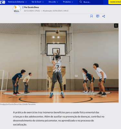121x129 pixels.
Task: Click the Atualização 22/01/2025 update text
Action: coord(55,11)
